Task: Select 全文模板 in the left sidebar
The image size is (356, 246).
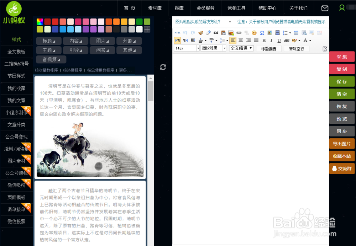Action: point(16,52)
